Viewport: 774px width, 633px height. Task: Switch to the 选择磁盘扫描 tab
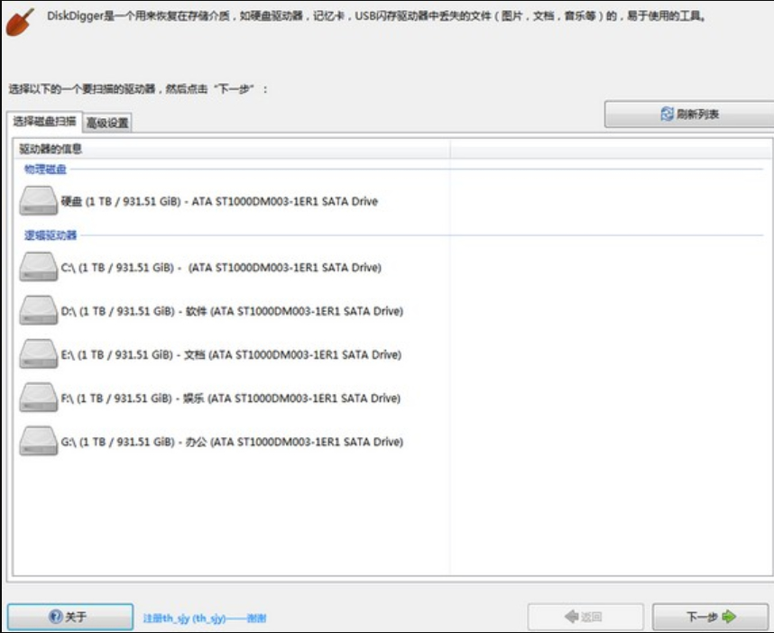coord(44,121)
